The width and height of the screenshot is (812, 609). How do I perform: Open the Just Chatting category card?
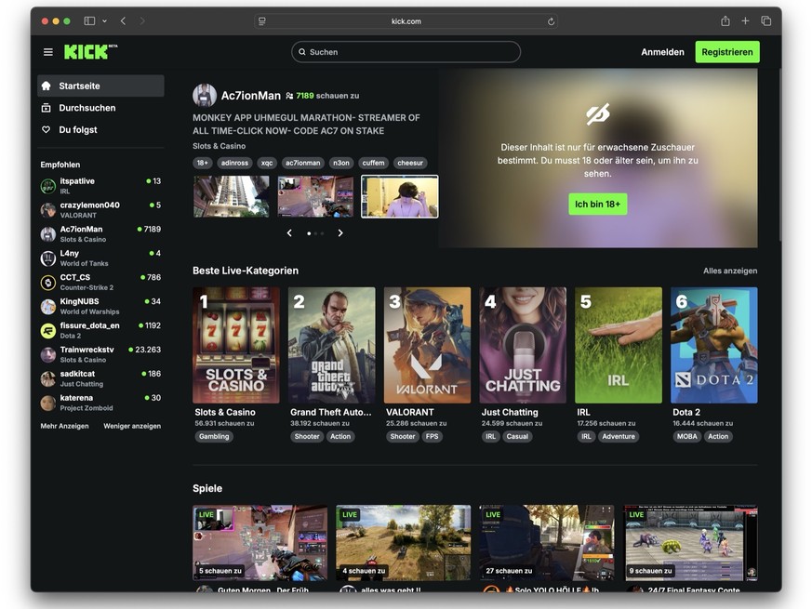[x=523, y=346]
